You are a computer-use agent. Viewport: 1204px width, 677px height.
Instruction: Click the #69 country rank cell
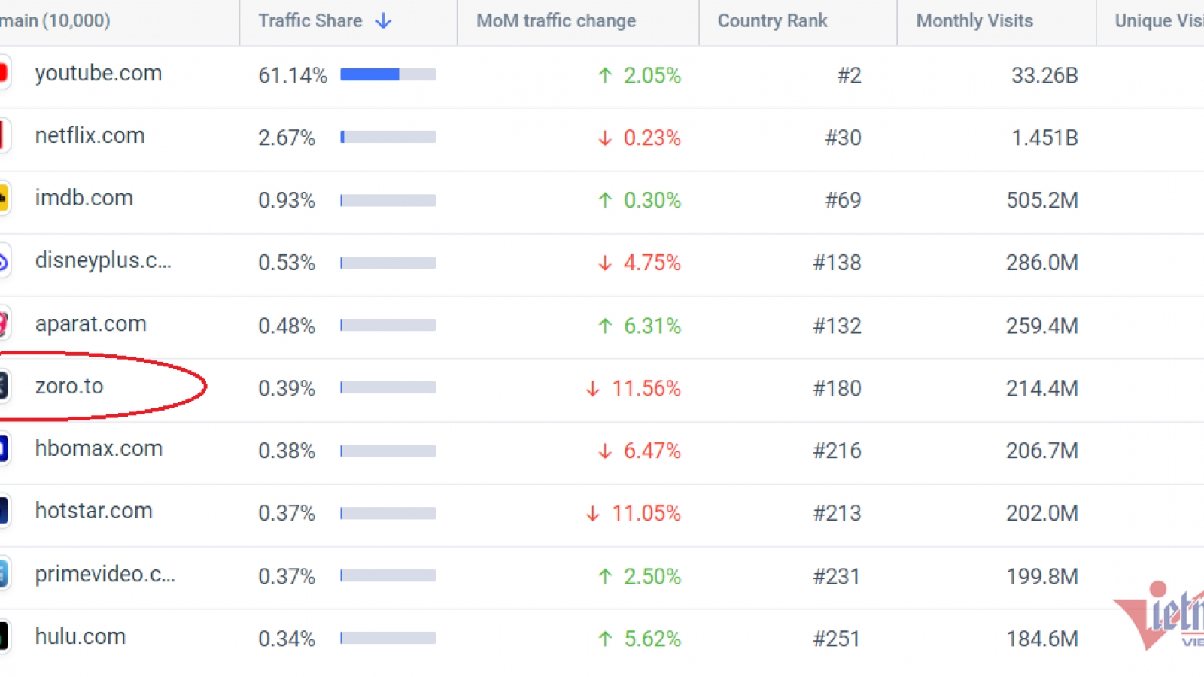pos(844,200)
